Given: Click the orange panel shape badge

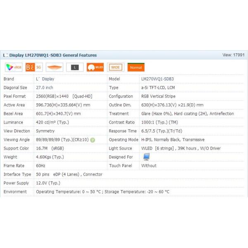Looking at the screenshot, I should [54, 67].
